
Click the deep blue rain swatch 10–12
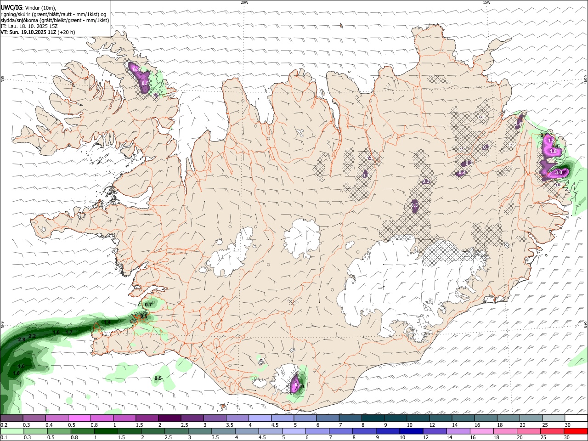click(412, 431)
